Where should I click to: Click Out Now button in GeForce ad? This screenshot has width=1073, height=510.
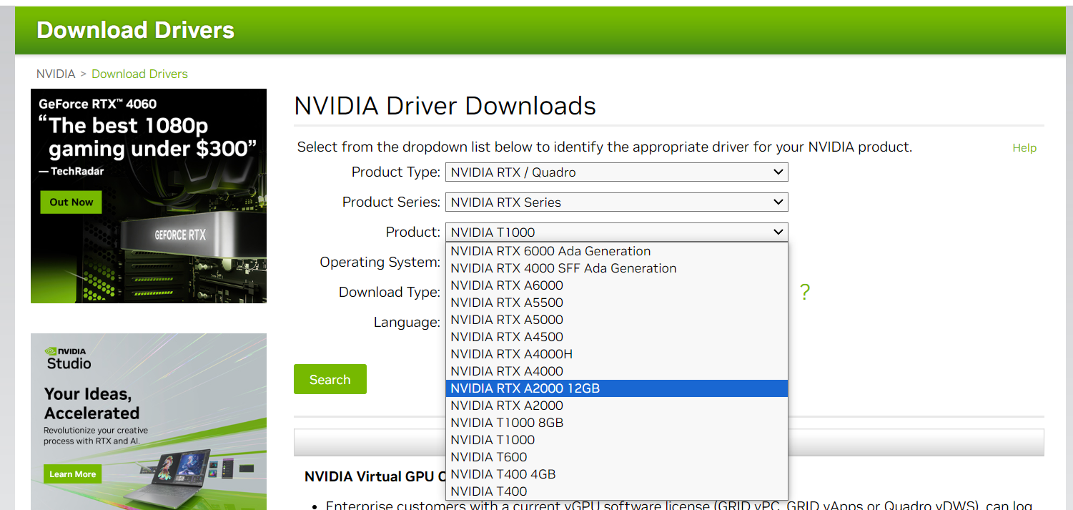[71, 202]
